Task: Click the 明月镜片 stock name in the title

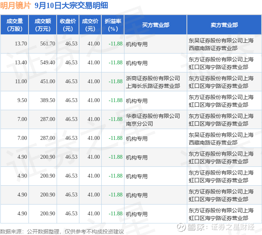Action: pyautogui.click(x=15, y=5)
